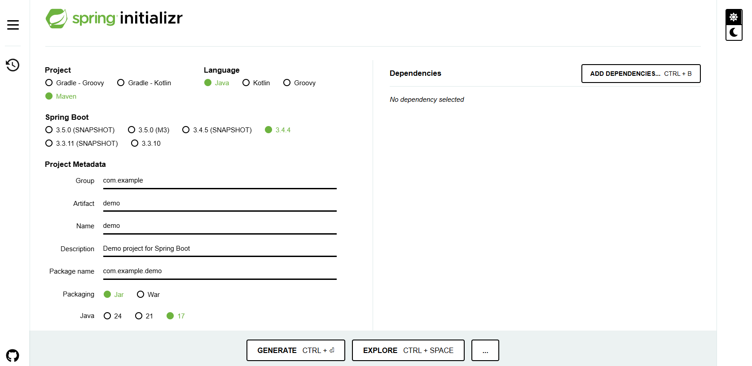Select Gradle - Groovy project type
The image size is (752, 366).
click(x=75, y=83)
